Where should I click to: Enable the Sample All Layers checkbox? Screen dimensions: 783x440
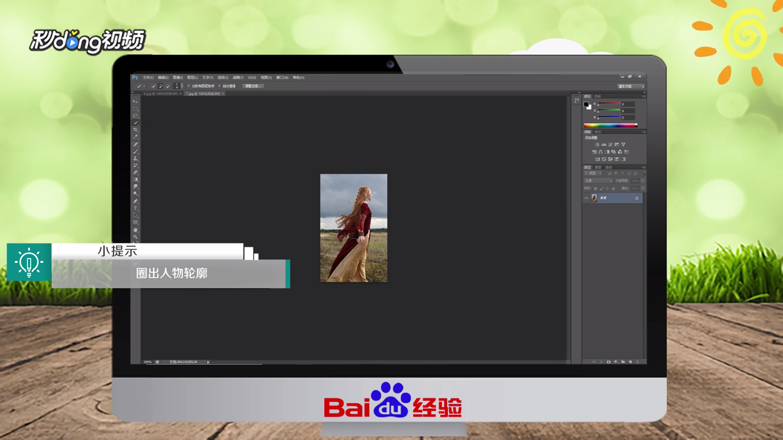[x=188, y=86]
